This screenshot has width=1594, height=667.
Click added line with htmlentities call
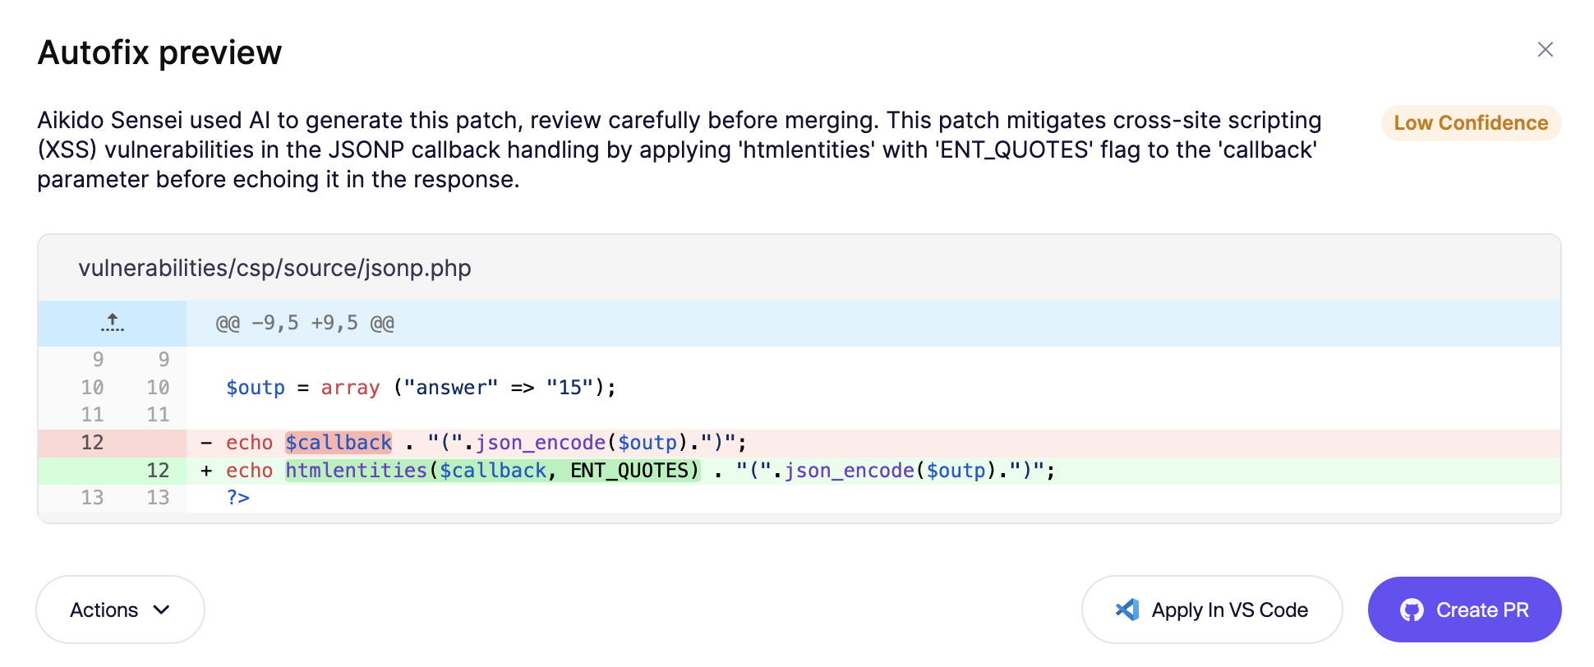coord(799,471)
